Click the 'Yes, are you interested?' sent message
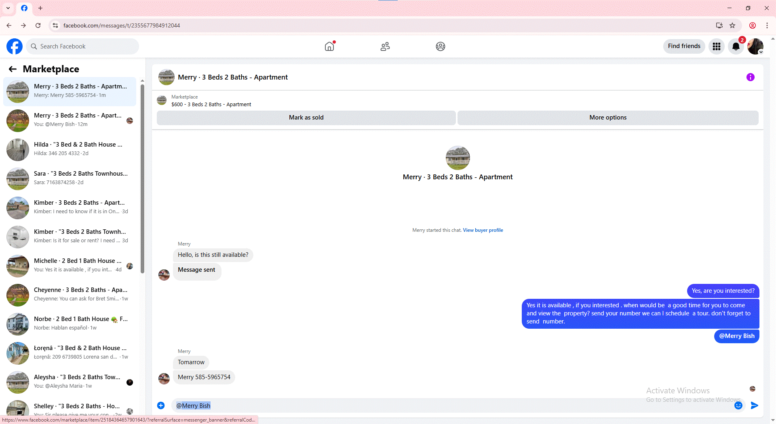The image size is (776, 424). [x=723, y=291]
